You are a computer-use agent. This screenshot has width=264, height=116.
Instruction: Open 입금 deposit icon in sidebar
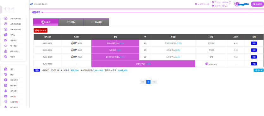pos(6,69)
